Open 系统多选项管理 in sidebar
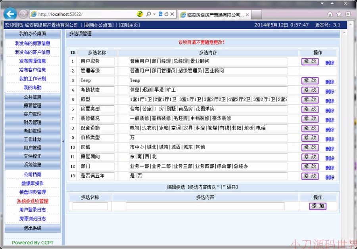This screenshot has height=249, width=357. pyautogui.click(x=33, y=201)
